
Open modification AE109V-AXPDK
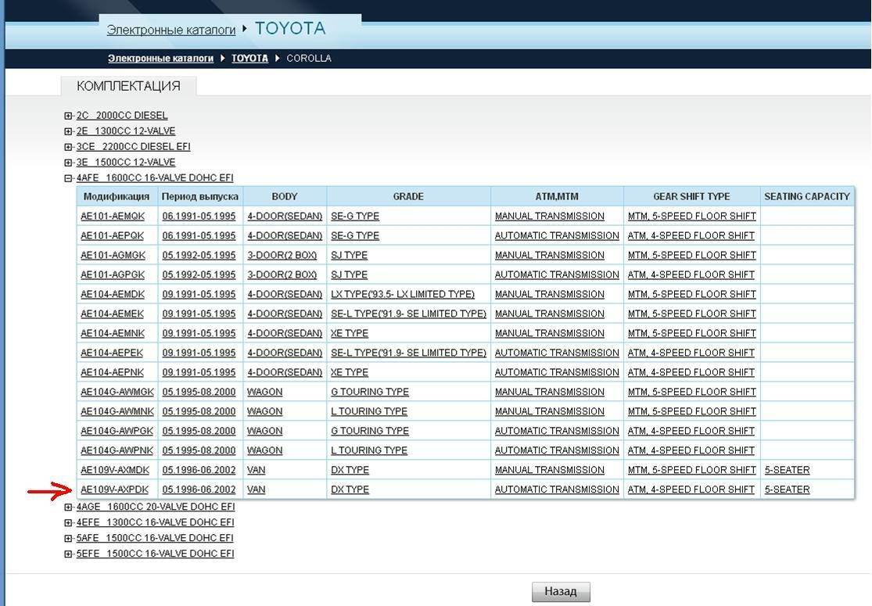[114, 489]
